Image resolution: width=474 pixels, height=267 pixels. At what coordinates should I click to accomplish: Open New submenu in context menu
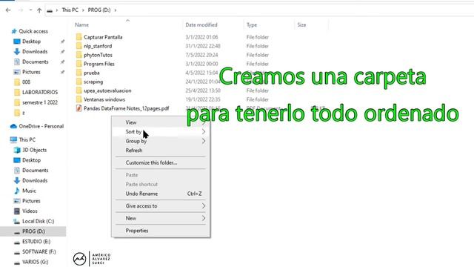(x=161, y=218)
